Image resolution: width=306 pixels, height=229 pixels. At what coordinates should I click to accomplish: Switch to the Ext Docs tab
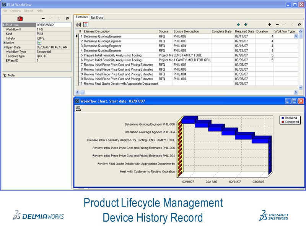(97, 17)
